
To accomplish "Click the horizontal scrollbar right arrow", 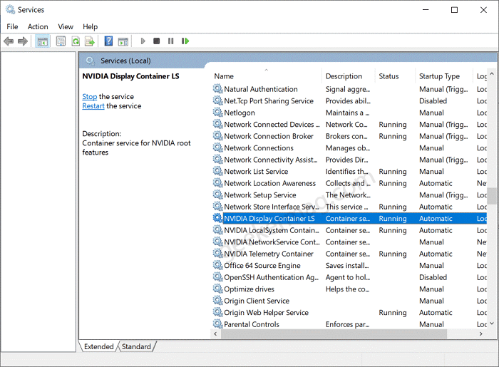I will coord(481,334).
